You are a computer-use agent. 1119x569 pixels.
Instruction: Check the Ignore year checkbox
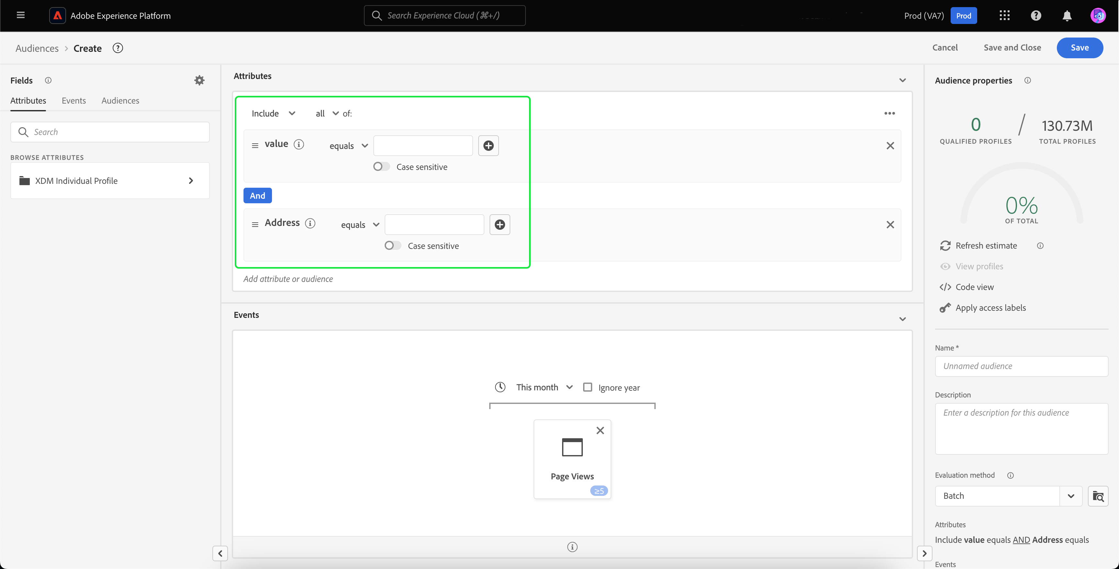(587, 387)
